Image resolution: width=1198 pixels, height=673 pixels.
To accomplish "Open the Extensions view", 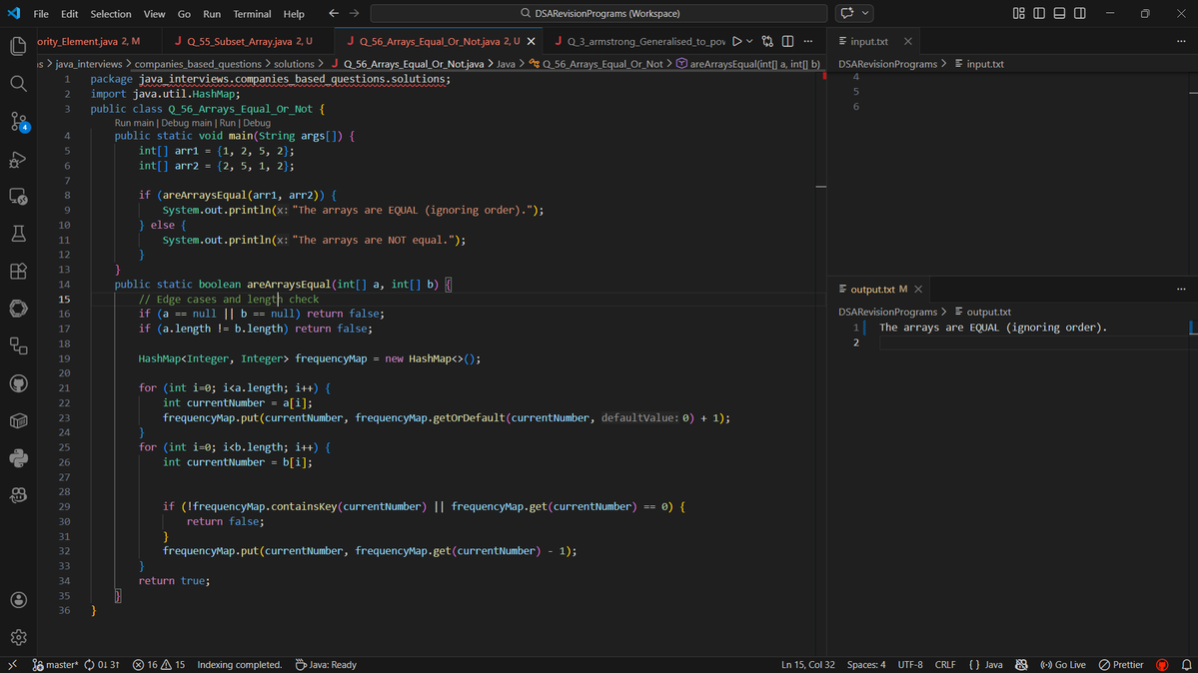I will coord(18,272).
